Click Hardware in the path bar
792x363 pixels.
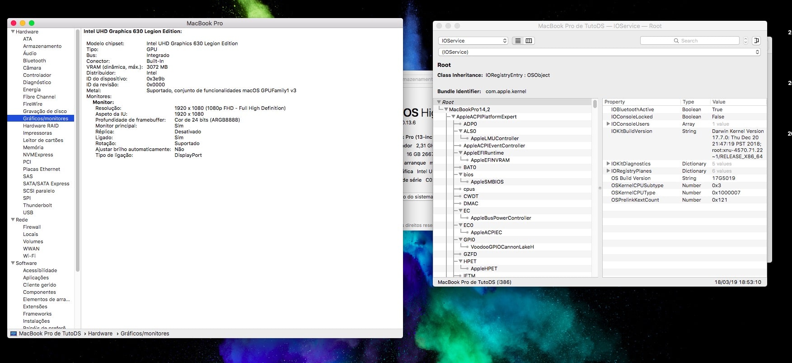[x=100, y=334]
